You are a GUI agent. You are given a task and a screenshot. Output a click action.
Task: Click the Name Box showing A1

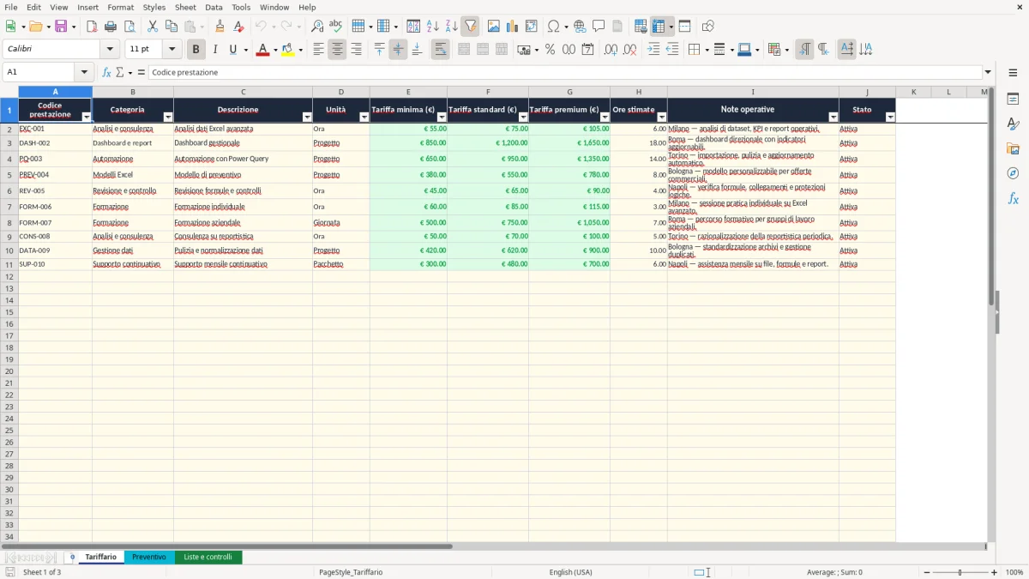tap(39, 73)
